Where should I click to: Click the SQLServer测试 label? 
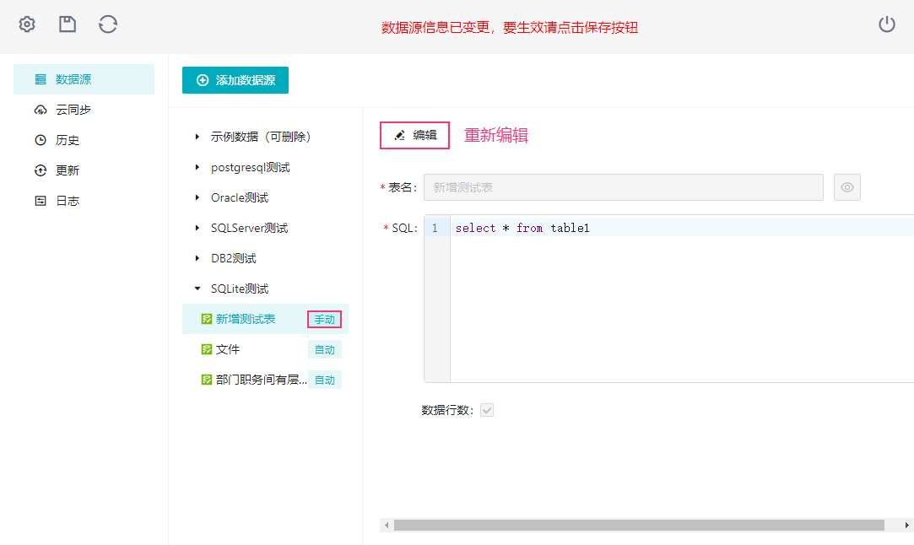(x=250, y=228)
